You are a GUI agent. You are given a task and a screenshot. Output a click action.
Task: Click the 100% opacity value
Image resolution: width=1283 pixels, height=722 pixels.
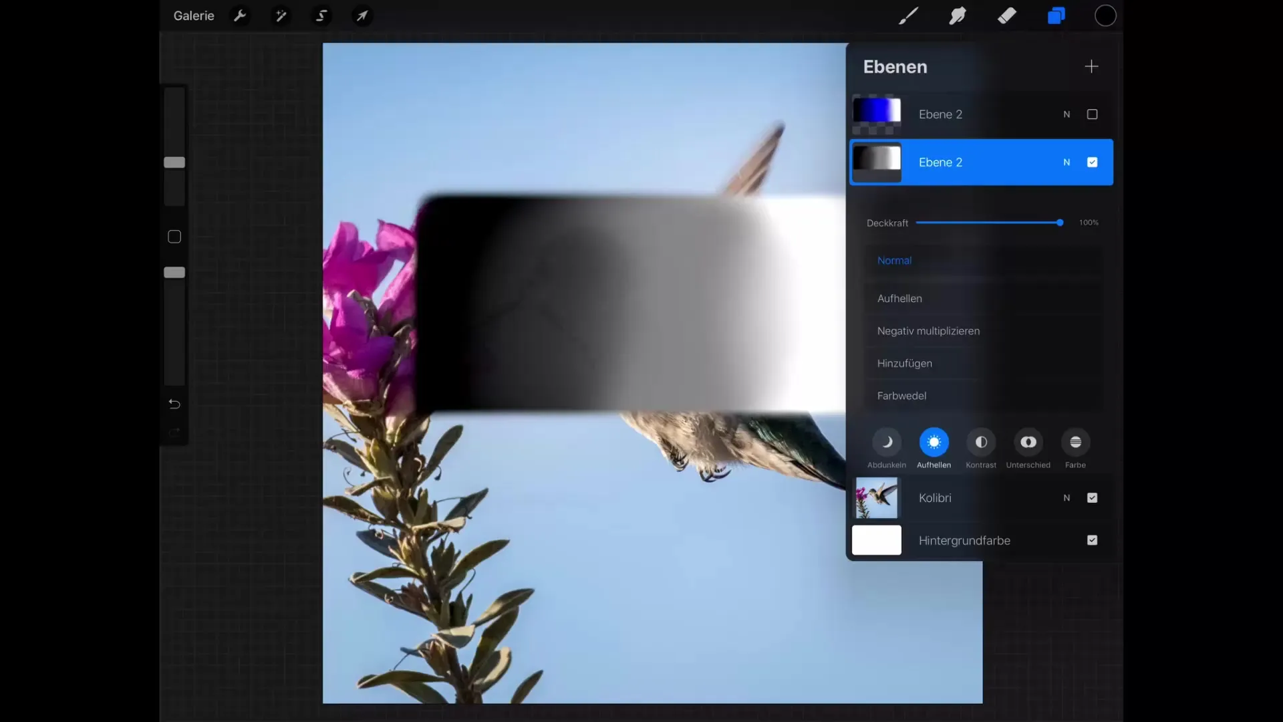1089,223
